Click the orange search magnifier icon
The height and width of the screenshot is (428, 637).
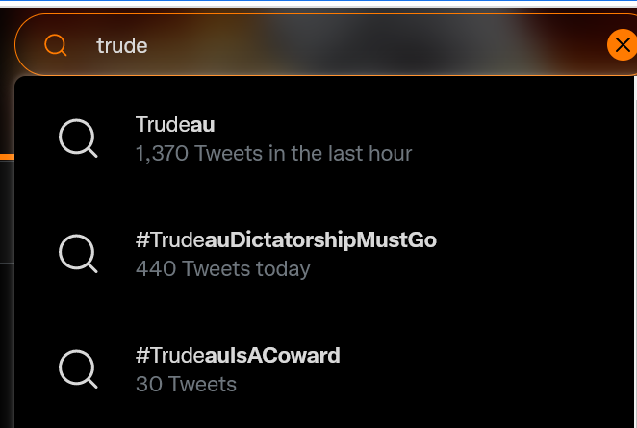click(x=55, y=44)
